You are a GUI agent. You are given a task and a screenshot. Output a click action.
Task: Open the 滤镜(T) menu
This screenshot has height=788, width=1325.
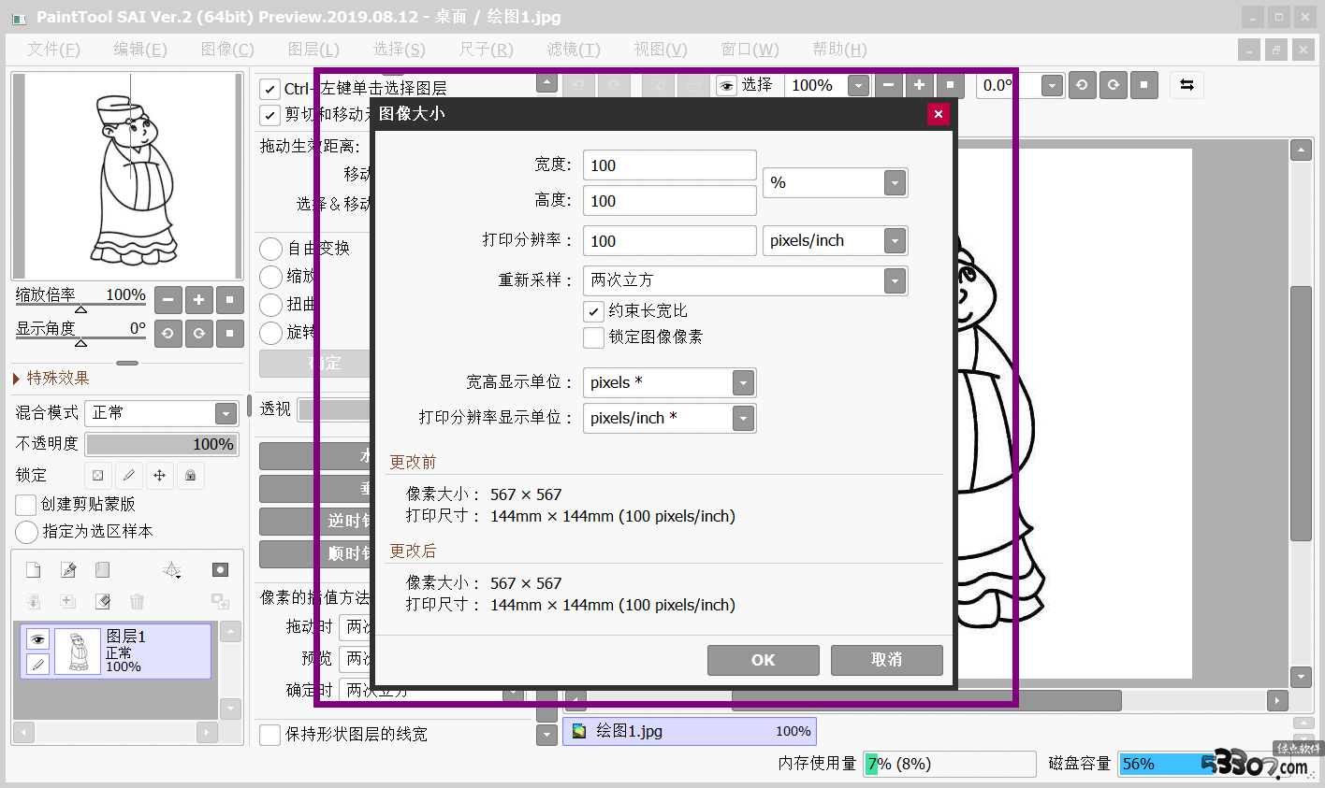pyautogui.click(x=574, y=50)
